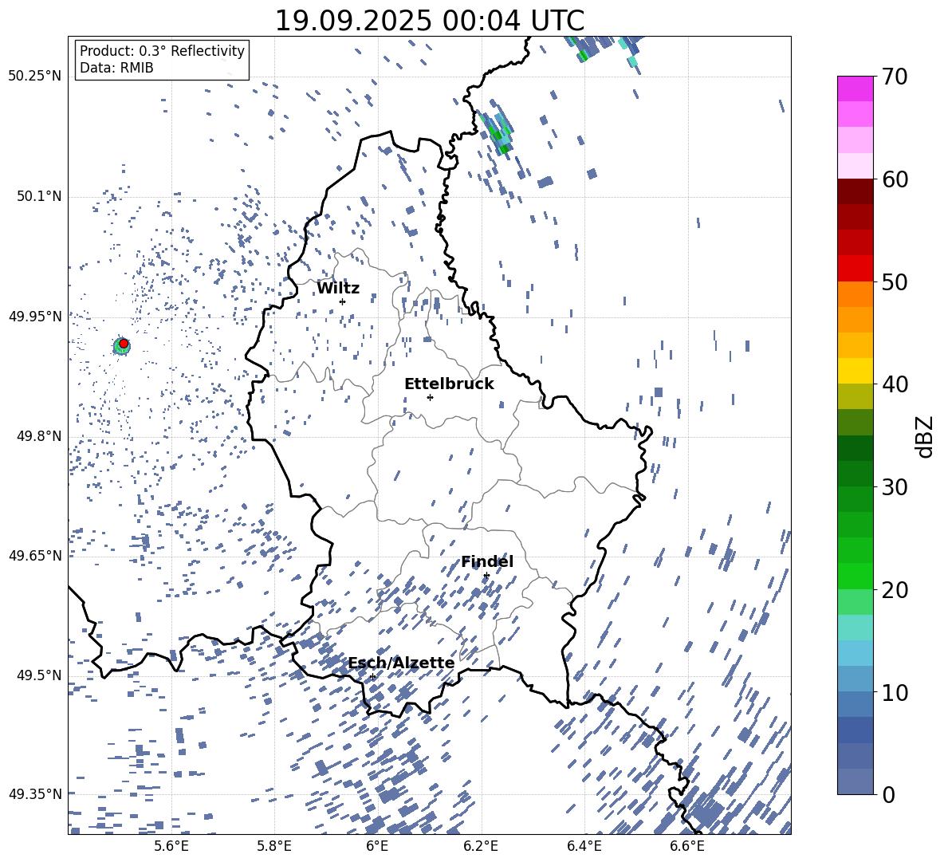This screenshot has width=944, height=862.
Task: Click the bright green swatch above 20
Action: [855, 576]
